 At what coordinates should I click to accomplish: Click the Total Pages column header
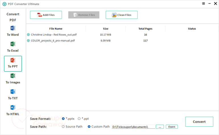pyautogui.click(x=145, y=29)
